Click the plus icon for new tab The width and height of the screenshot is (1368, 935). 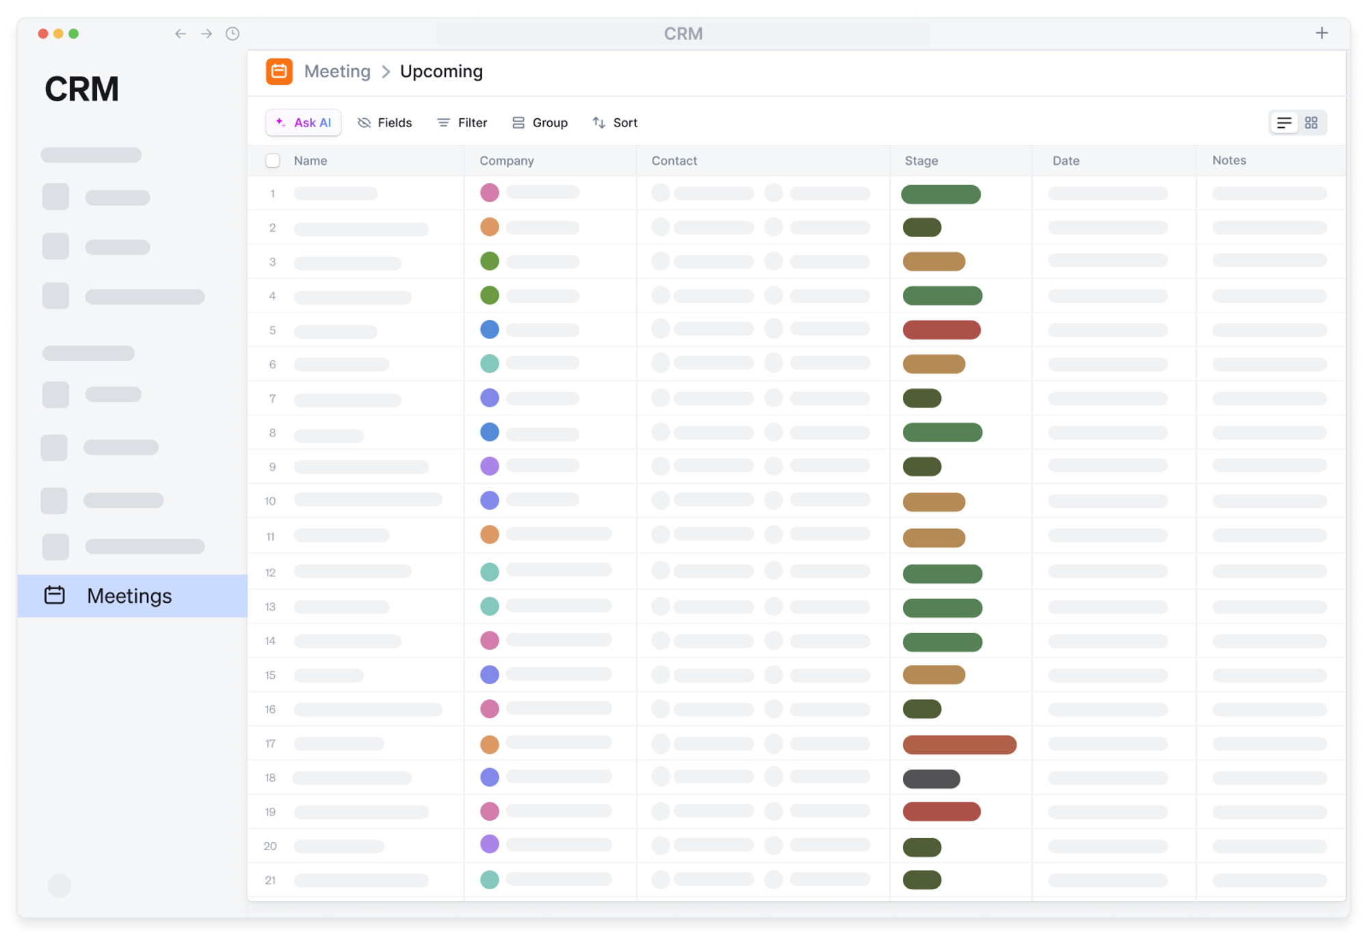click(1321, 33)
